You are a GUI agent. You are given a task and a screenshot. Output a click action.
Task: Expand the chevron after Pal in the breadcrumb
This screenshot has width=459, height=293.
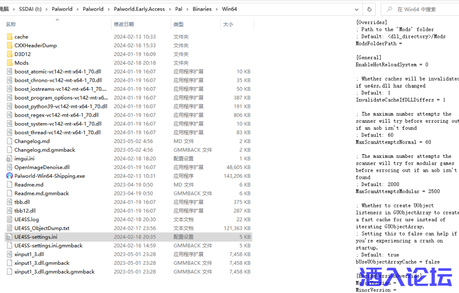(187, 9)
